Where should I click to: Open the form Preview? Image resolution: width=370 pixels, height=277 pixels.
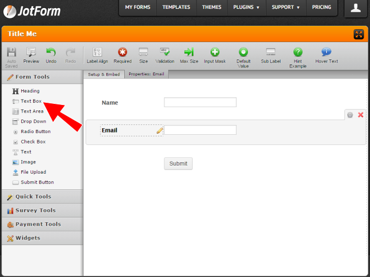pyautogui.click(x=31, y=56)
